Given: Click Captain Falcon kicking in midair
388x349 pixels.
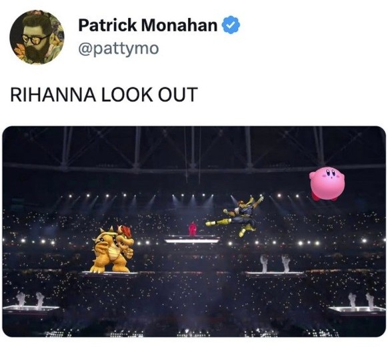Looking at the screenshot, I should coord(235,216).
